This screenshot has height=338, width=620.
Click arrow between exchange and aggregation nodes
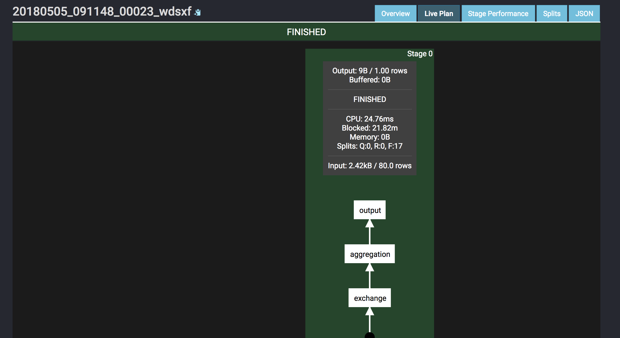tap(370, 276)
